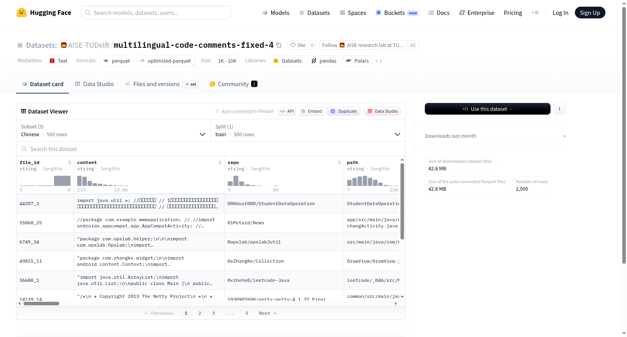
Task: Select the parquet format tag
Action: point(116,61)
